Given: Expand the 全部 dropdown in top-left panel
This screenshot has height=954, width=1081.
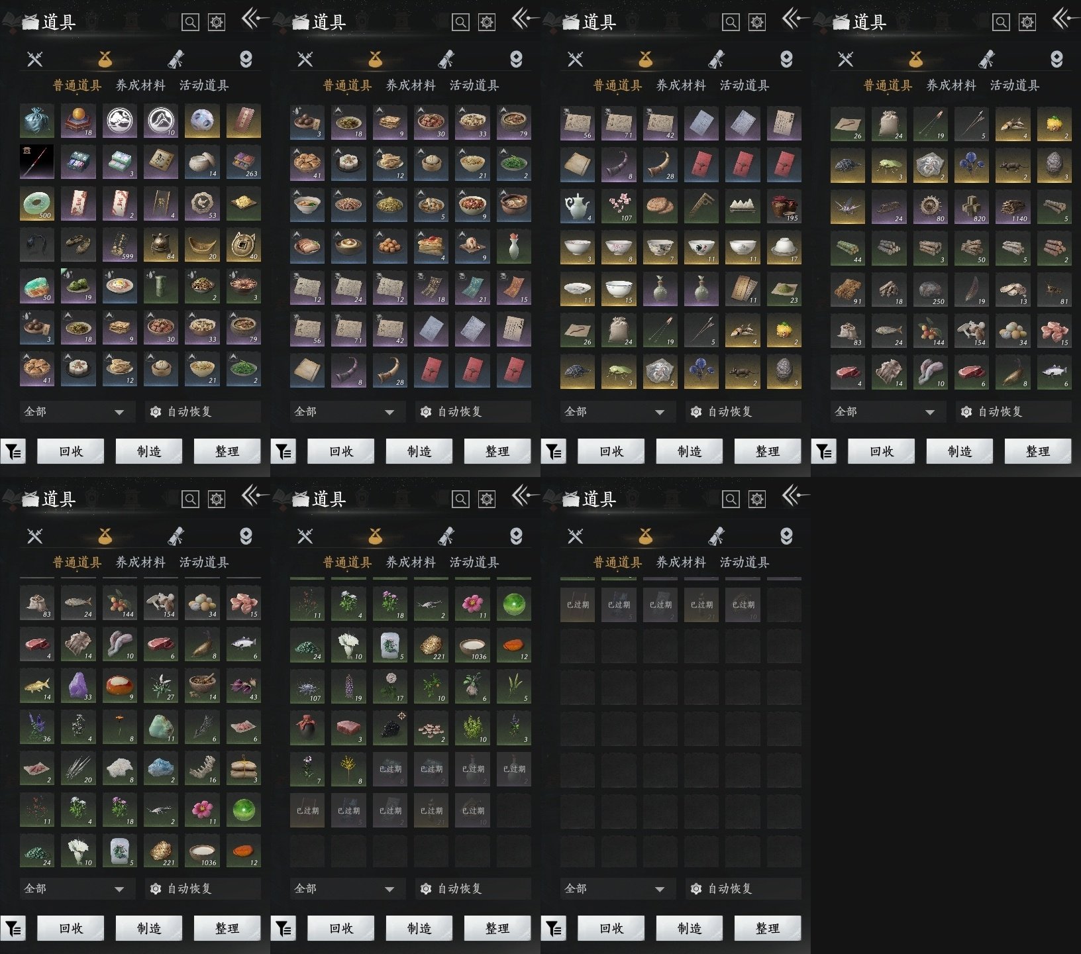Looking at the screenshot, I should [74, 411].
